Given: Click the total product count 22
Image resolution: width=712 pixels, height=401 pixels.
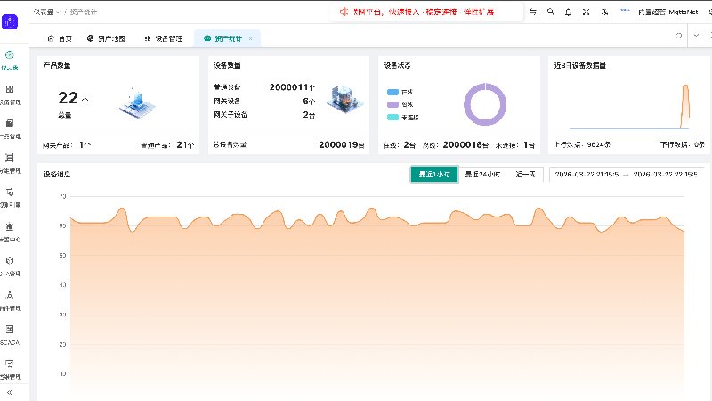Looking at the screenshot, I should pyautogui.click(x=69, y=98).
